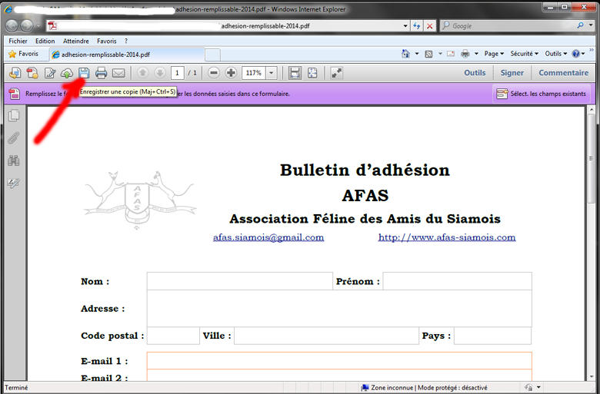Click the Previous page up arrow
Viewport: 600px width, 394px height.
pos(143,73)
